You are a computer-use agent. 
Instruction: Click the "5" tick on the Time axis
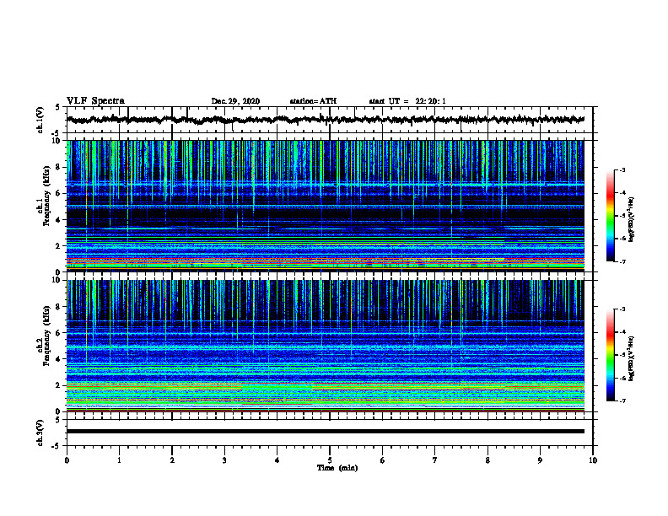[x=330, y=460]
